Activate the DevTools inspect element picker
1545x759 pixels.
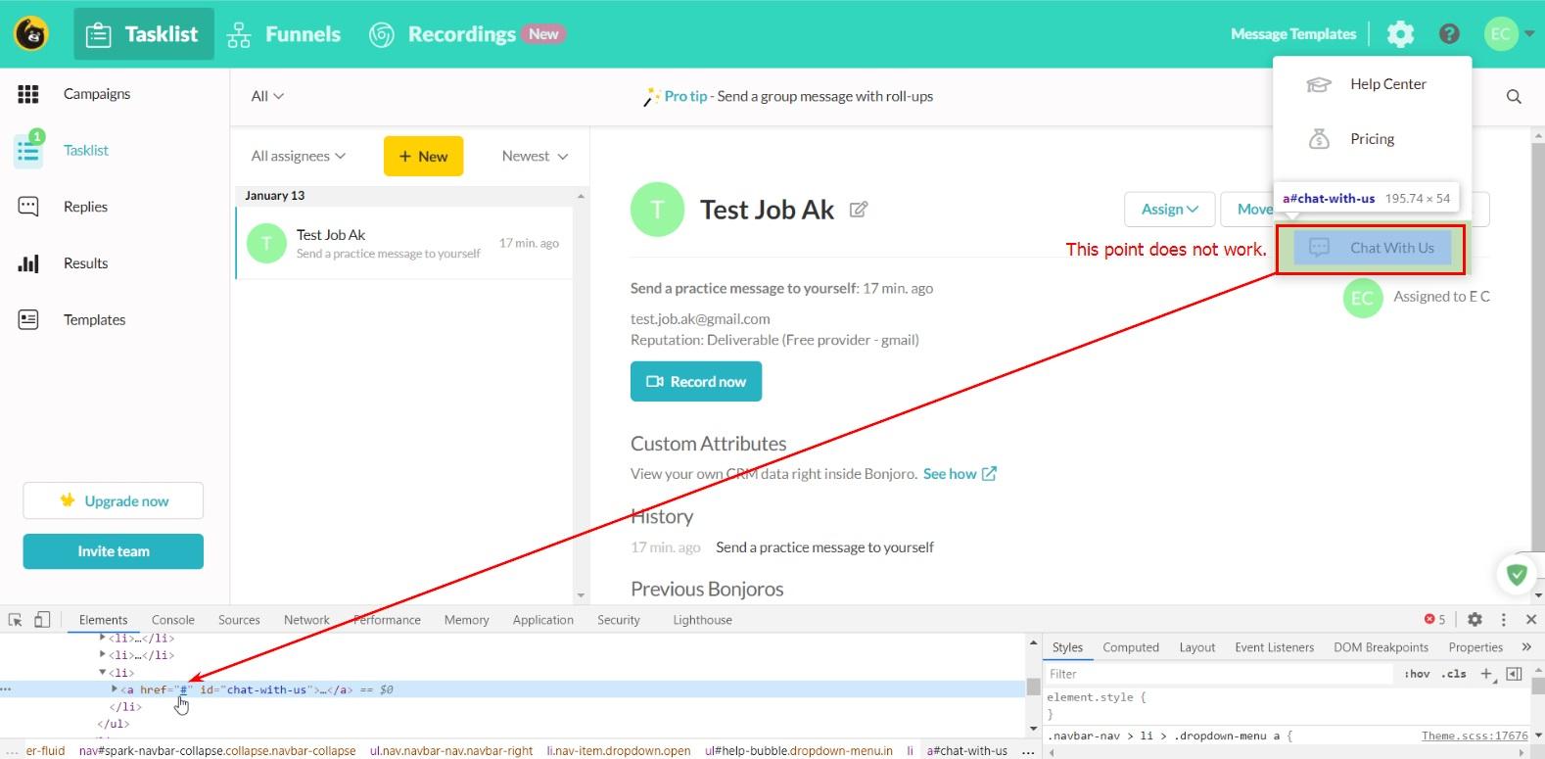point(16,620)
